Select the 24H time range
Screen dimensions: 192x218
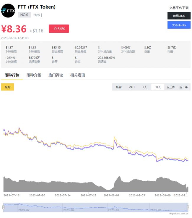(132, 87)
